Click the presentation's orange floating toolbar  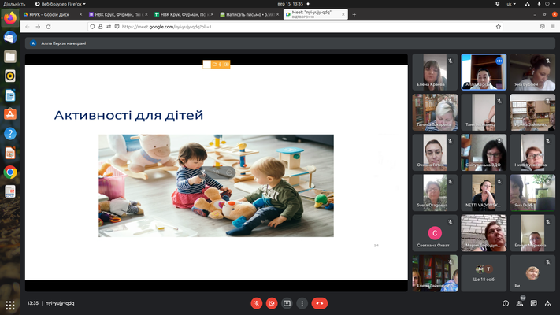pos(217,65)
